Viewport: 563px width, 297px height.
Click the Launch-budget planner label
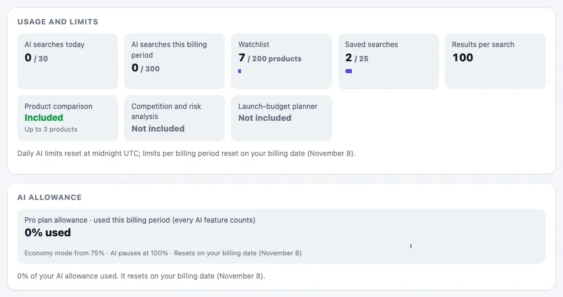pyautogui.click(x=277, y=107)
